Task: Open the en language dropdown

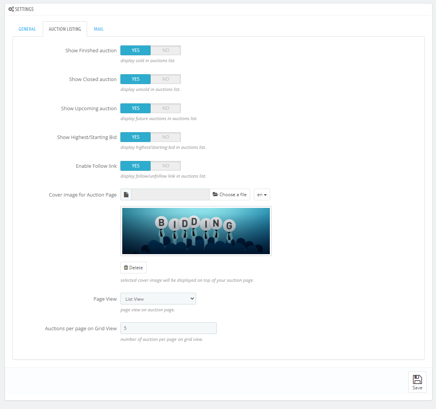Action: pos(262,194)
